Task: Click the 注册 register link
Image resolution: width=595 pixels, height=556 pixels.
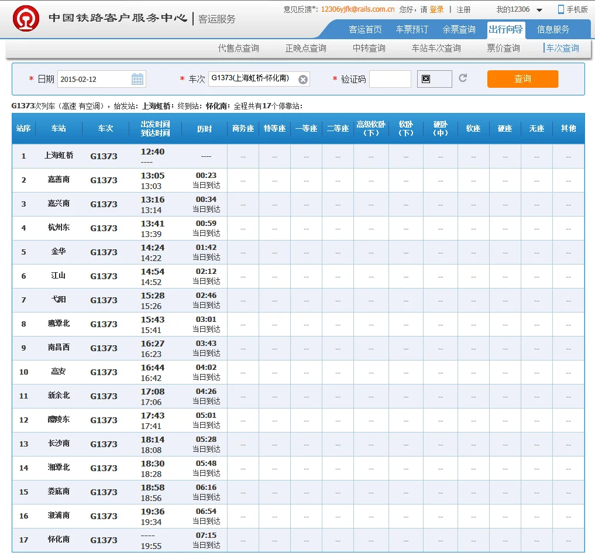Action: (463, 9)
